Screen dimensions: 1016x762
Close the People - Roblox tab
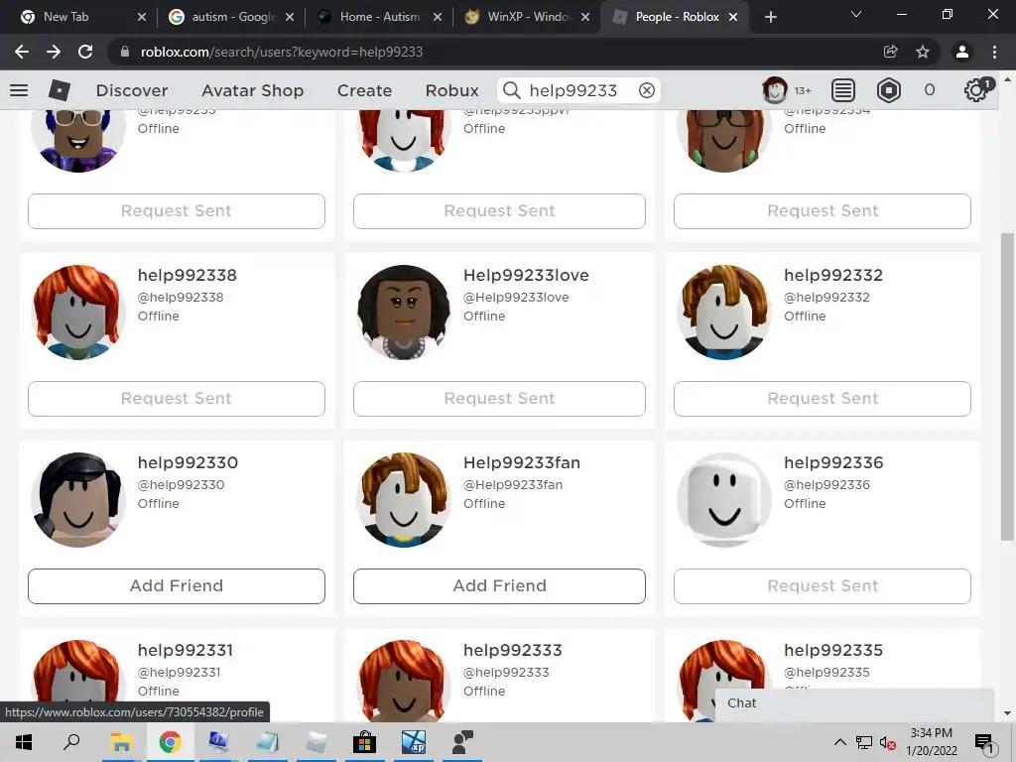pyautogui.click(x=733, y=17)
